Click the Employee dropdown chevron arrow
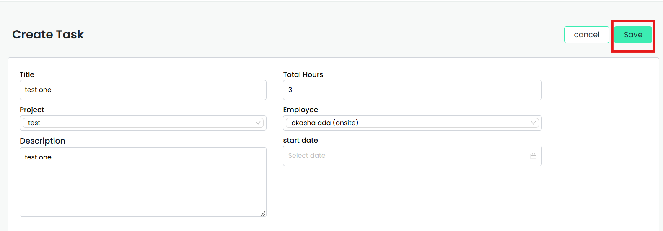 click(534, 123)
